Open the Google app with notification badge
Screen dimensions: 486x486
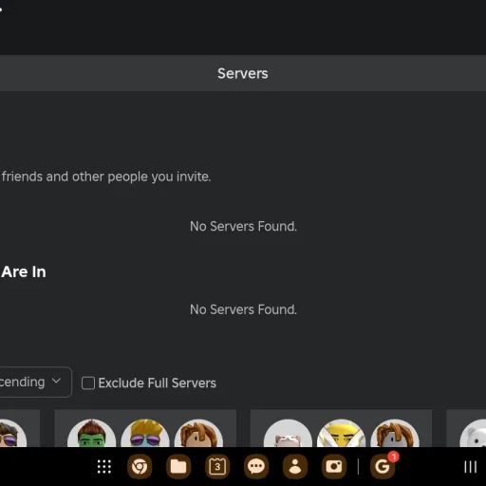point(383,466)
